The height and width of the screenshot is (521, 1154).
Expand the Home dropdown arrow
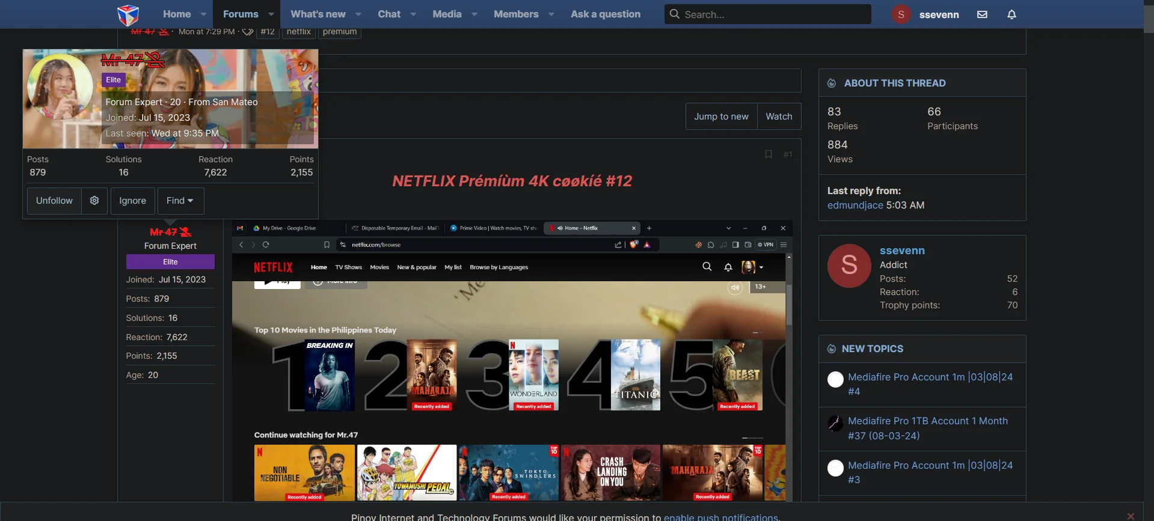point(203,14)
